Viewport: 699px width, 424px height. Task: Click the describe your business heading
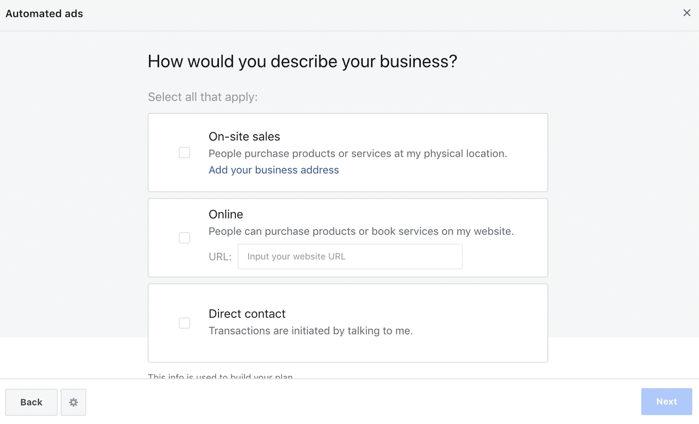pos(303,61)
